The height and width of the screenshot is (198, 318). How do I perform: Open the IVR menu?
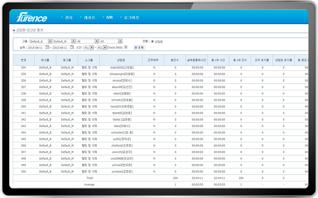point(108,18)
